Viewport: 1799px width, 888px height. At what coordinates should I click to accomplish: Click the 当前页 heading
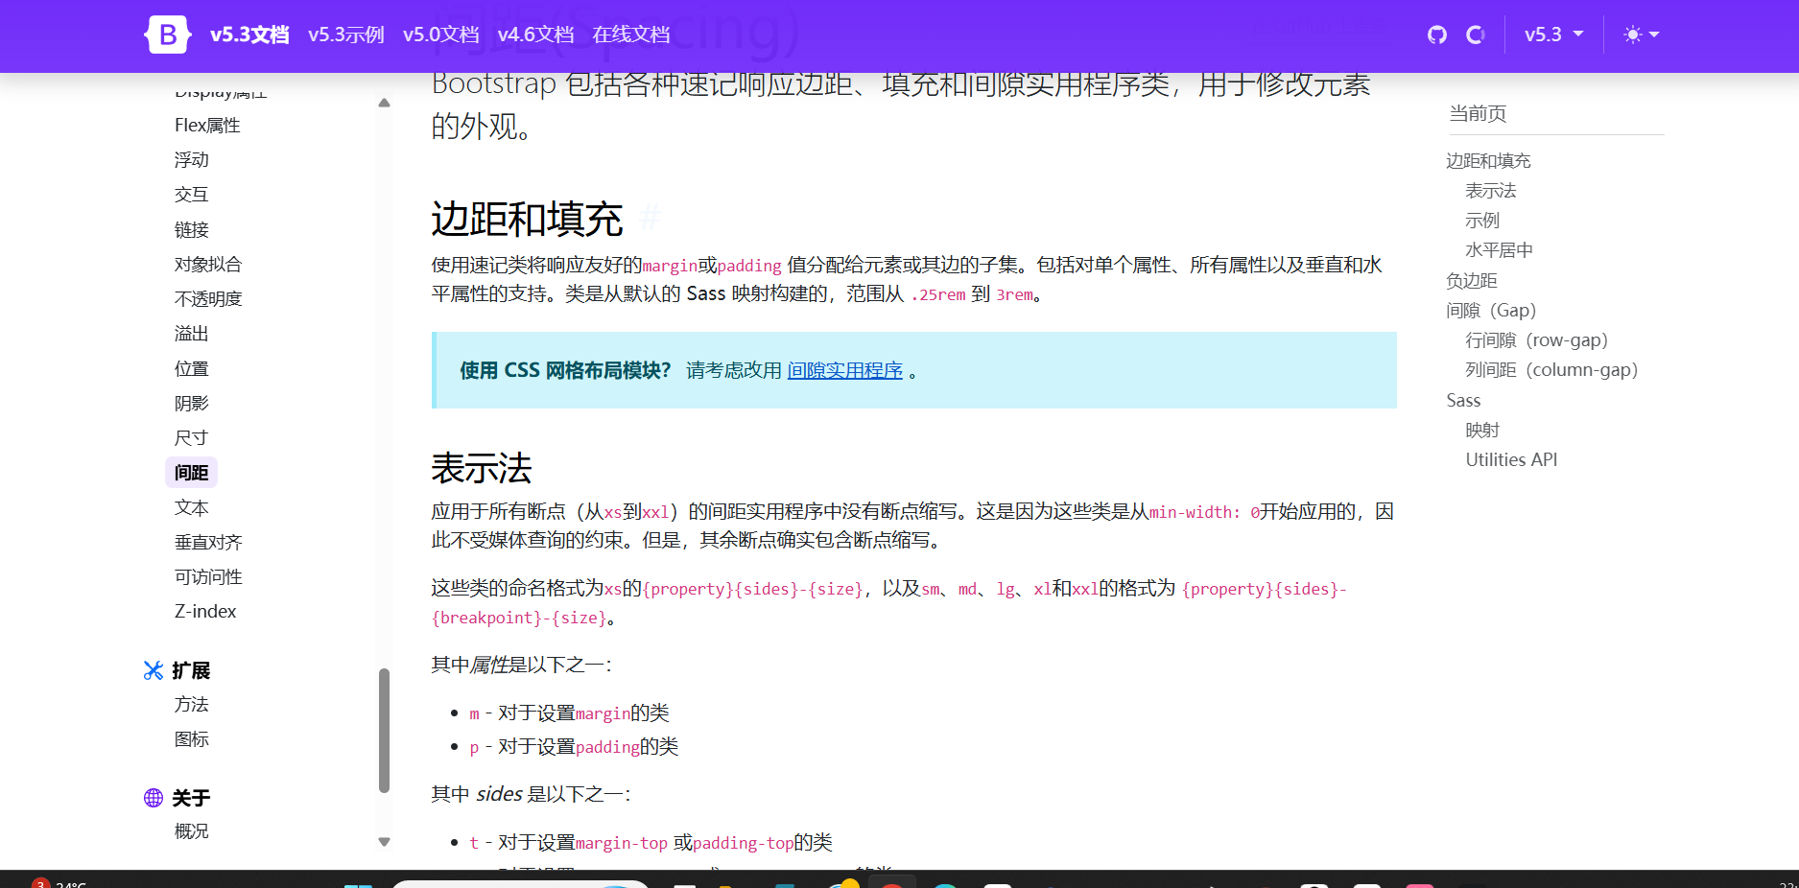[x=1478, y=114]
